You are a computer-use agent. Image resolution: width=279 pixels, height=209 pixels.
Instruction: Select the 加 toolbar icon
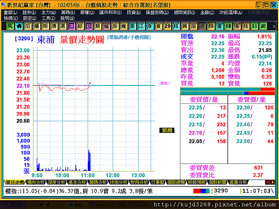[28, 26]
